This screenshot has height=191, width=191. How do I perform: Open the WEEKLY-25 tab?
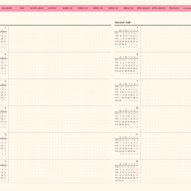click(x=113, y=8)
